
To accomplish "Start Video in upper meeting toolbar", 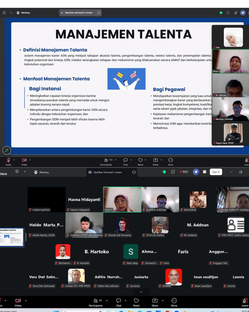I will point(24,161).
